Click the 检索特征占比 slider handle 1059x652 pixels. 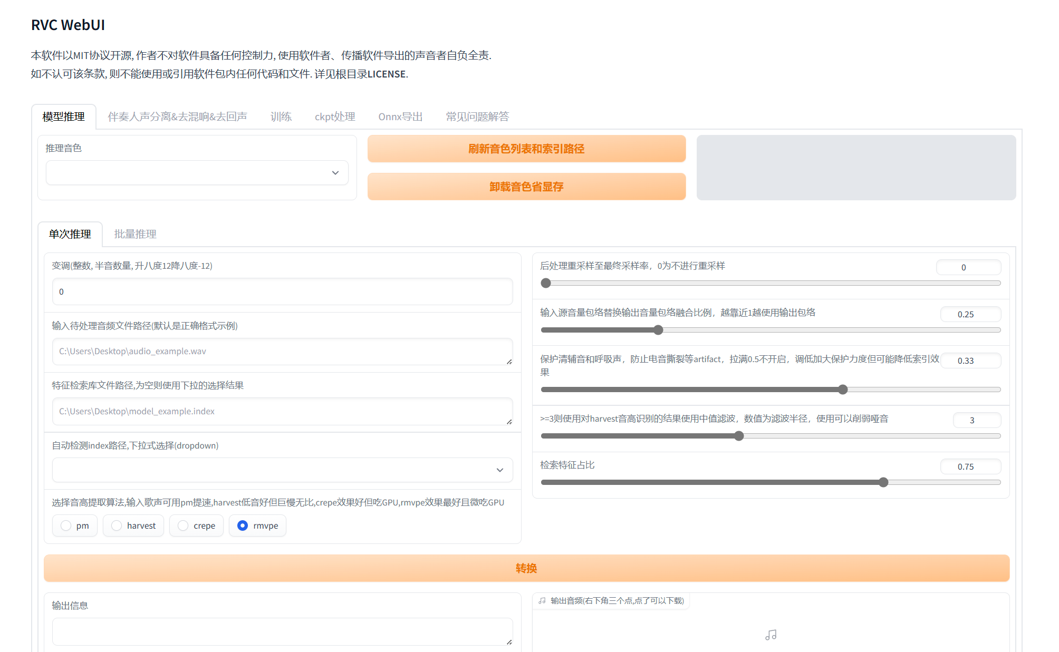point(883,482)
